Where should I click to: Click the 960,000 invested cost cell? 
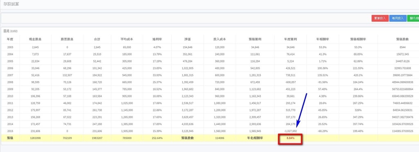pyautogui.click(x=220, y=96)
